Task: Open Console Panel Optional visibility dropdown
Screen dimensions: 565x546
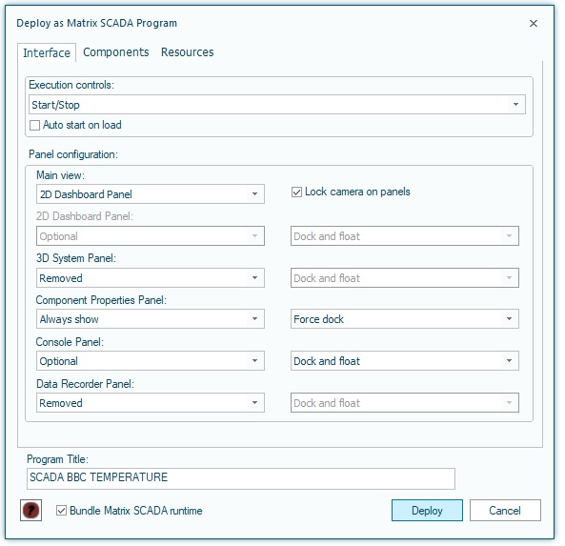Action: pos(151,361)
